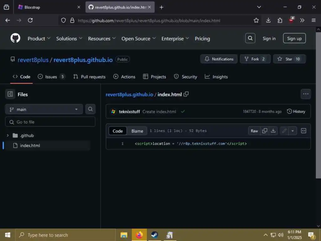The width and height of the screenshot is (321, 241).
Task: Open the Issues tab
Action: 51,77
